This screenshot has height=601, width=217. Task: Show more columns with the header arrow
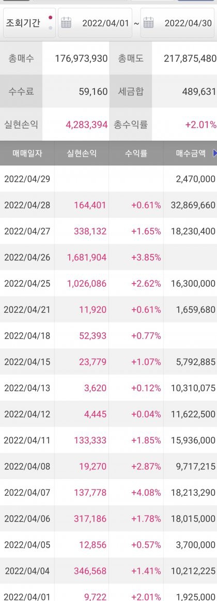coord(215,153)
